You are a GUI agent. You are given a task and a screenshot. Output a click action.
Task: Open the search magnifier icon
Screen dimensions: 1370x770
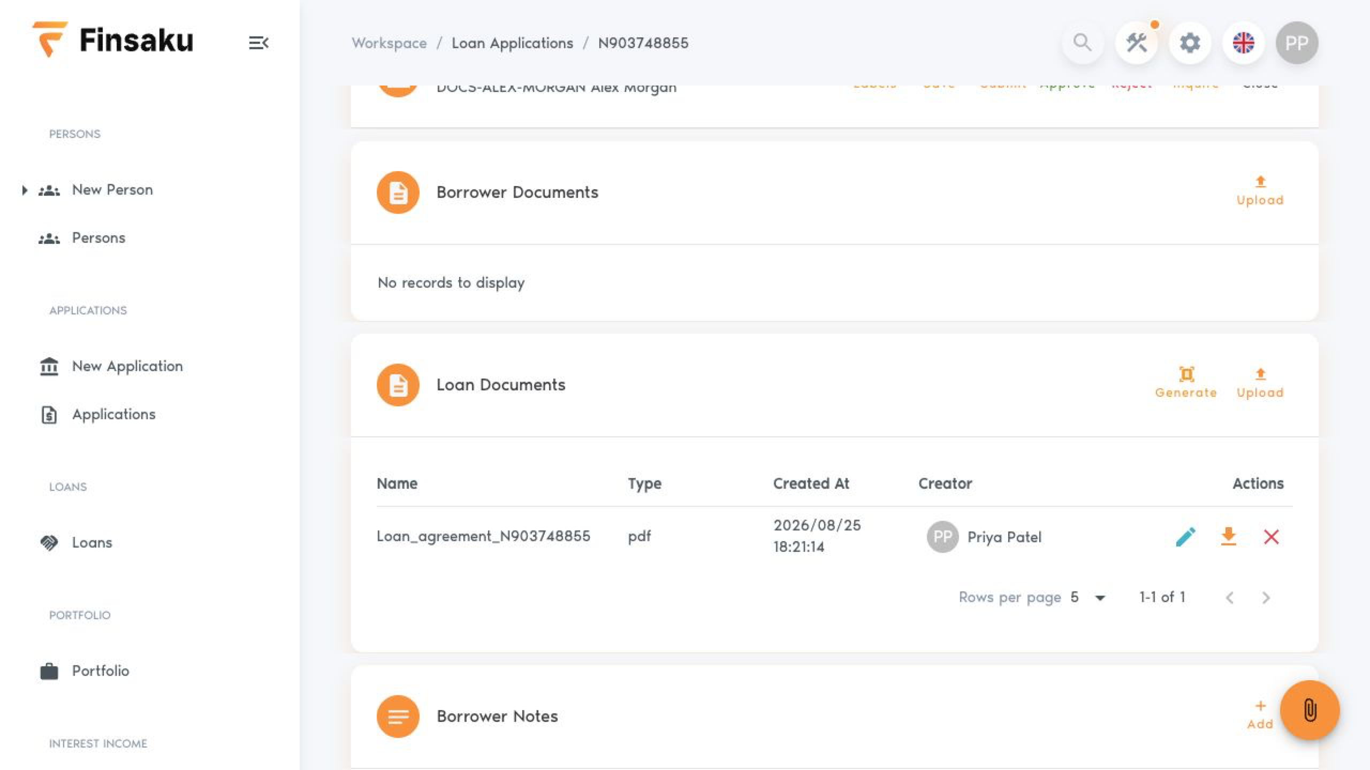coord(1083,43)
